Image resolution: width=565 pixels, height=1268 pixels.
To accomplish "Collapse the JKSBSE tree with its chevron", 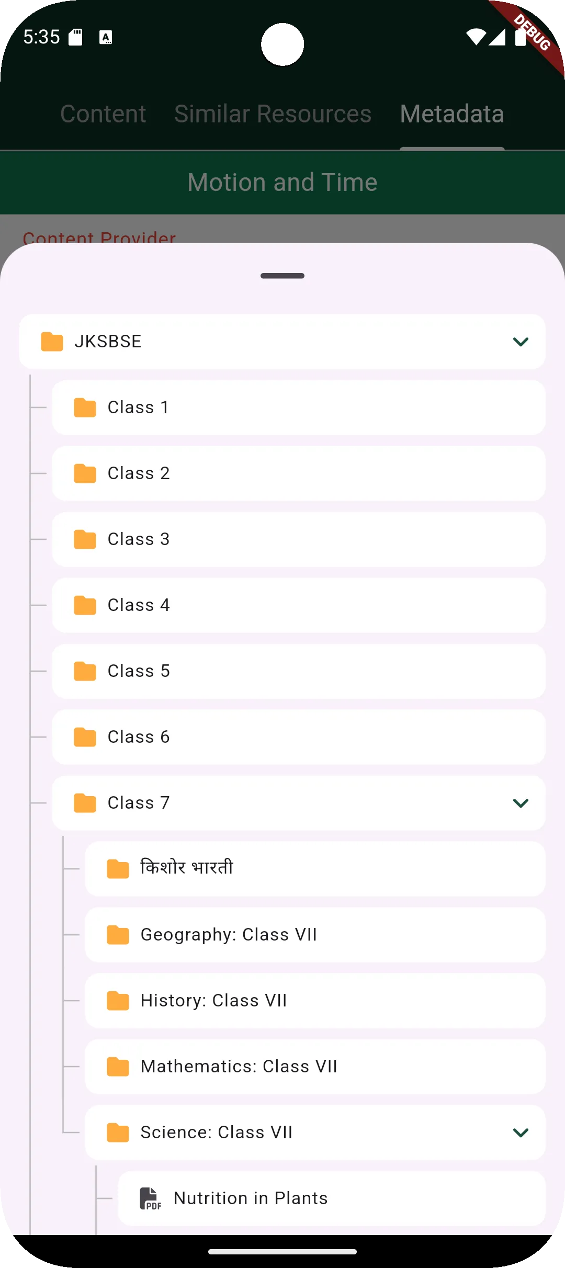I will [521, 342].
